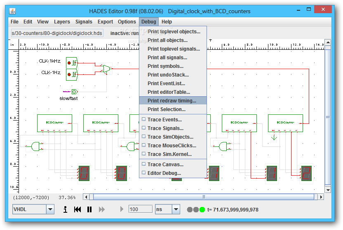Open the Edit menu
This screenshot has width=343, height=230.
28,22
